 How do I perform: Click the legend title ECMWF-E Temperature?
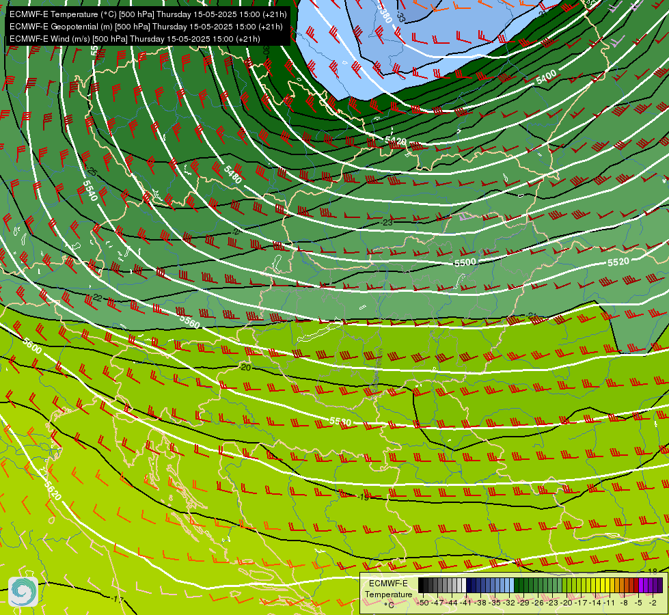click(x=388, y=589)
